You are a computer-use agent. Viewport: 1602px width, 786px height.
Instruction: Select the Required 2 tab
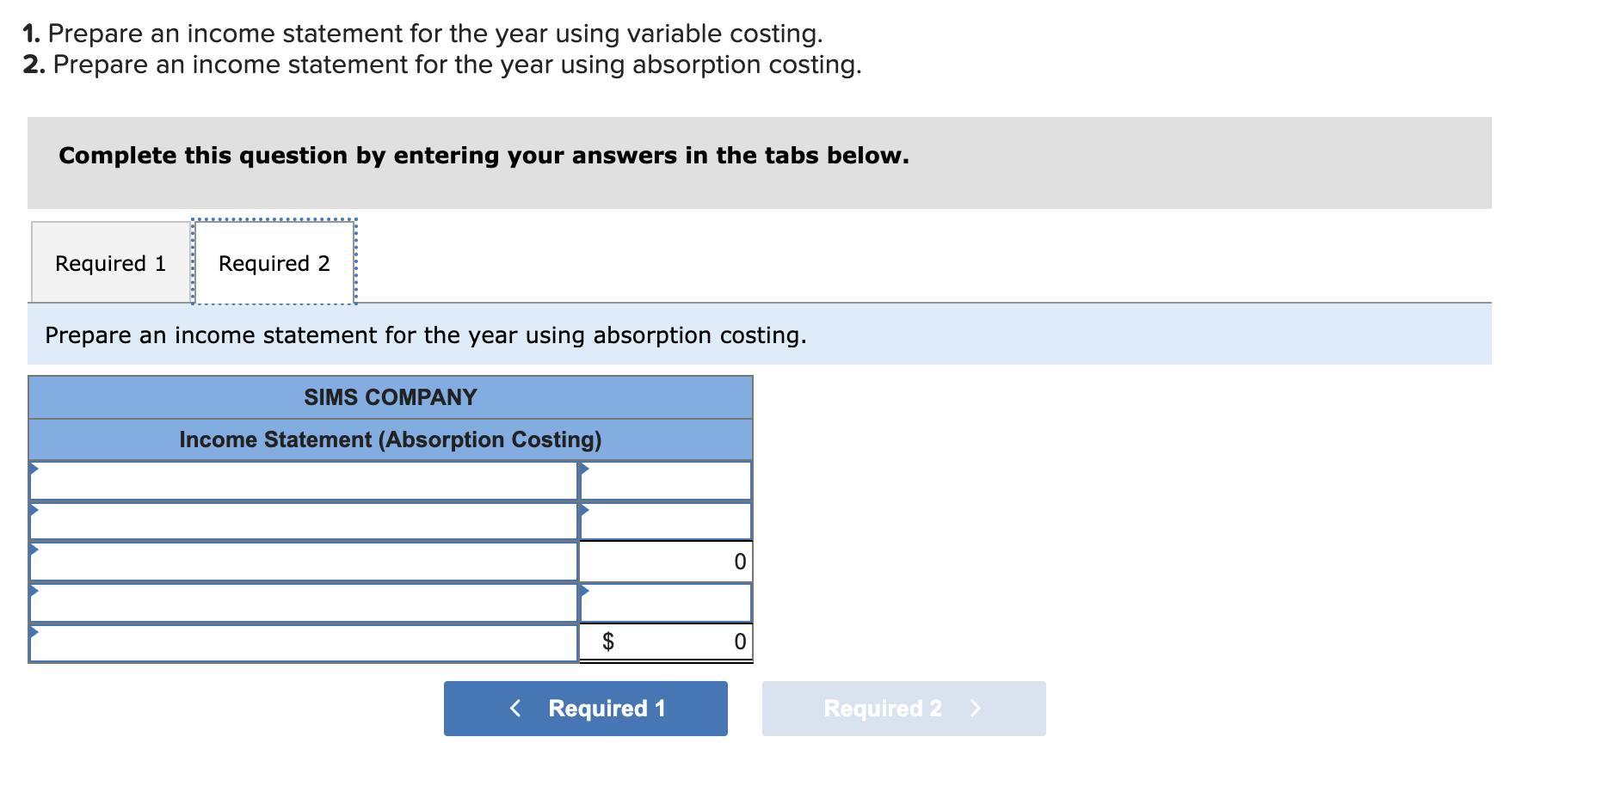[x=274, y=262]
